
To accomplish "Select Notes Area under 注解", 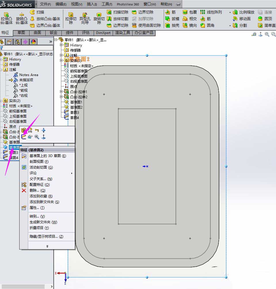I will click(29, 75).
